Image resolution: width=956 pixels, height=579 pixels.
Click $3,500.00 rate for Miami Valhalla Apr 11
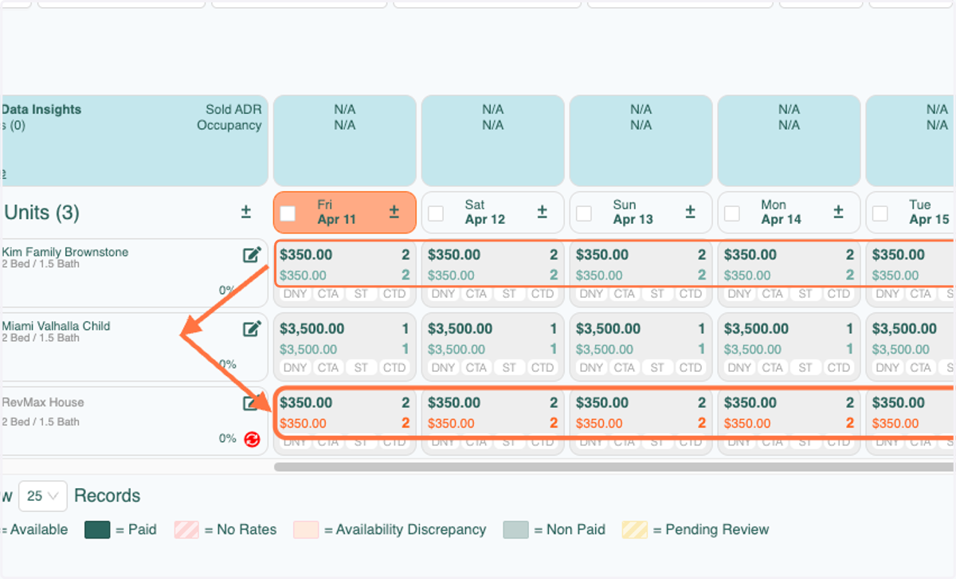pyautogui.click(x=312, y=328)
